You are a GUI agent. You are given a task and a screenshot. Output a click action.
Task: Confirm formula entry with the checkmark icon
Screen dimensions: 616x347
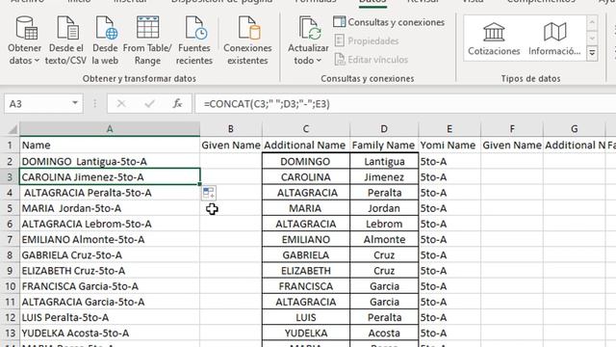[x=149, y=104]
